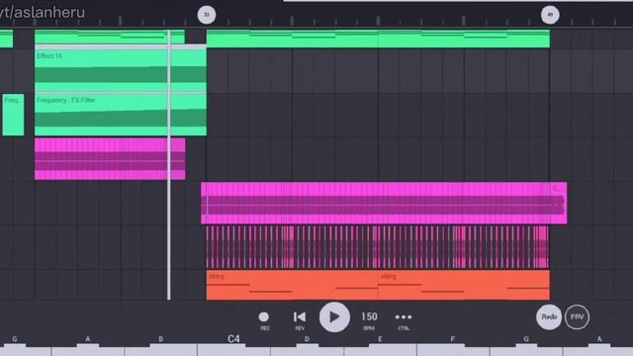Select the second orange string clip
This screenshot has width=633, height=356.
point(464,286)
